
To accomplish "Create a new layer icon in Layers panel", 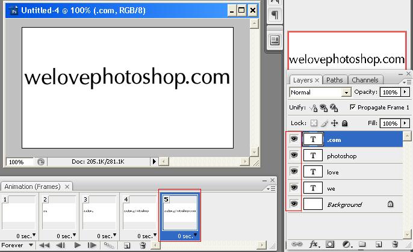I will [x=379, y=244].
